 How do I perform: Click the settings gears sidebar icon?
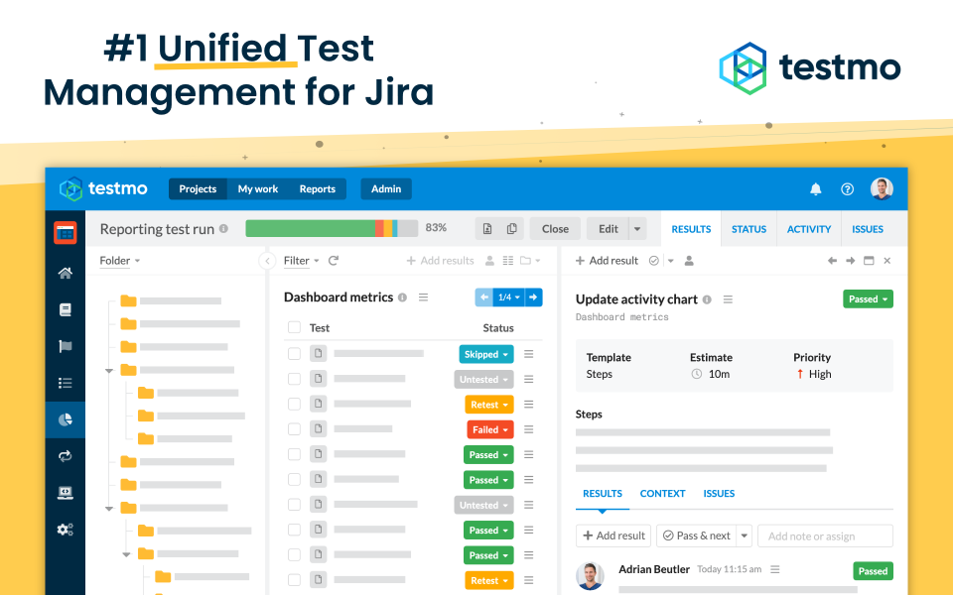pos(66,530)
